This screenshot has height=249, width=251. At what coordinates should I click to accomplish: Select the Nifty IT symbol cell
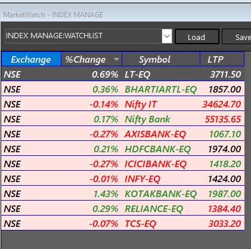click(x=160, y=104)
